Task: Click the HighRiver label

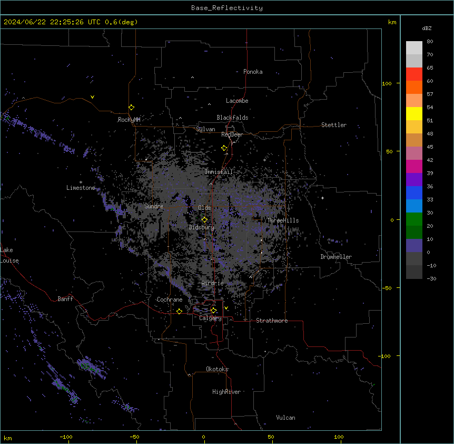Action: click(226, 392)
